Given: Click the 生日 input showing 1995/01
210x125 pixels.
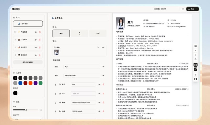Looking at the screenshot, I should pos(83,93).
